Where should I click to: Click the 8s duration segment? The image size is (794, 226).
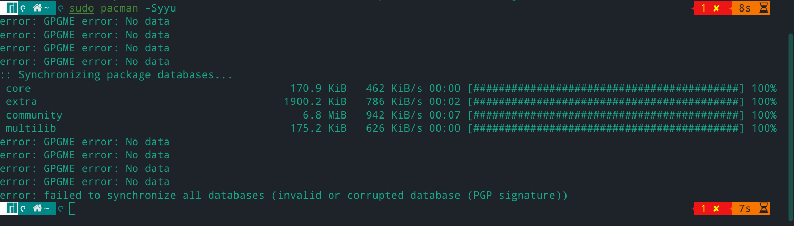[x=745, y=8]
